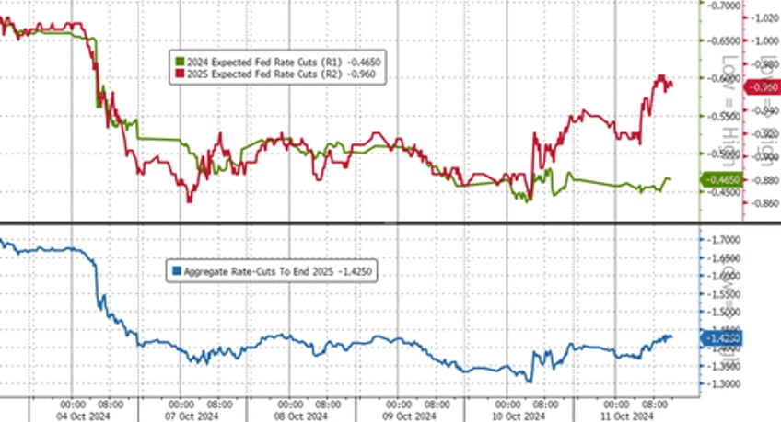The image size is (781, 422).
Task: Click the -0.6500 green axis label
Action: 725,40
